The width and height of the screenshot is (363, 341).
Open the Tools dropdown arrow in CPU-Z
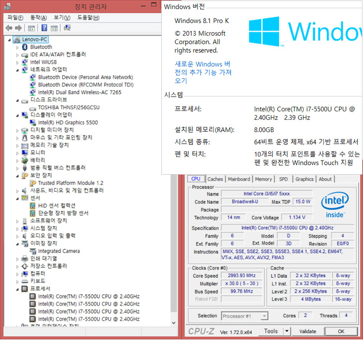point(287,331)
